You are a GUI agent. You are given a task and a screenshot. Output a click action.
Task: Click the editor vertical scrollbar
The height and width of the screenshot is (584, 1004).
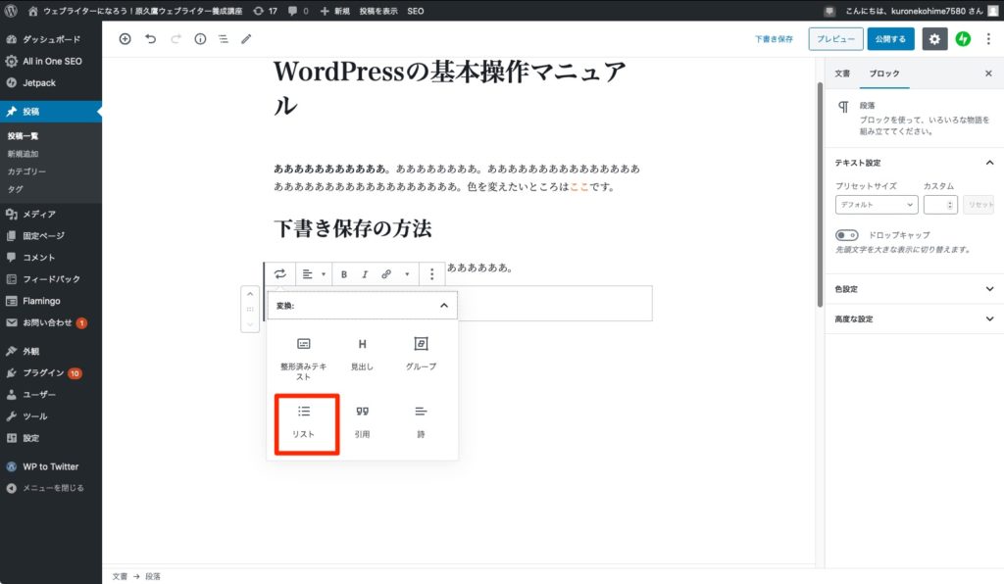(820, 195)
